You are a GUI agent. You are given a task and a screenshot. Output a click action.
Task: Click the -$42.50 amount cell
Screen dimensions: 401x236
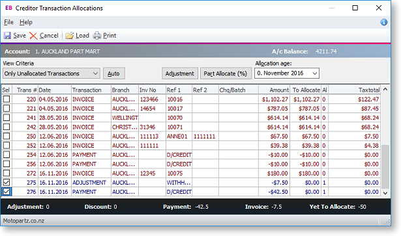point(274,192)
